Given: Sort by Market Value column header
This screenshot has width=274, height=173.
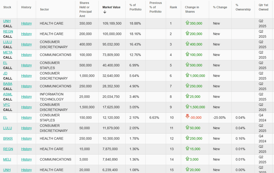Looking at the screenshot, I should click(111, 7).
